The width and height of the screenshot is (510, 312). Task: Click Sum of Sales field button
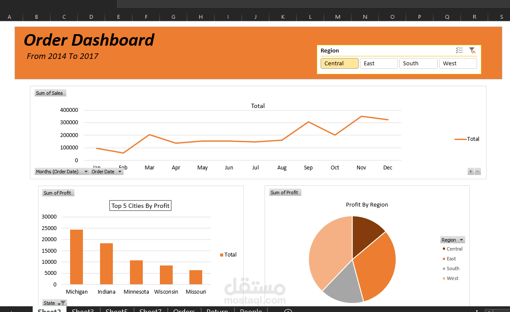coord(50,93)
